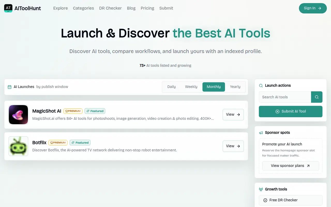Switch launches to Weekly

click(191, 87)
